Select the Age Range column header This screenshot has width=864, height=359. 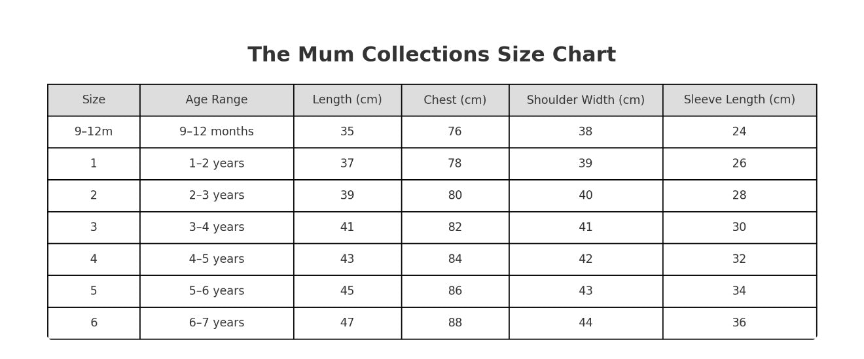click(x=217, y=100)
